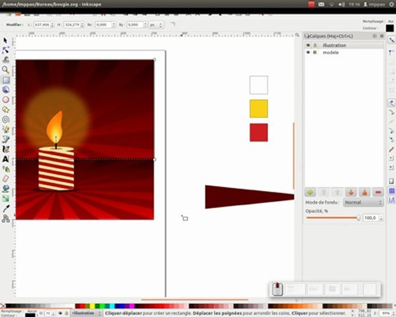
Task: Toggle snap to page border icon
Action: [x=392, y=181]
